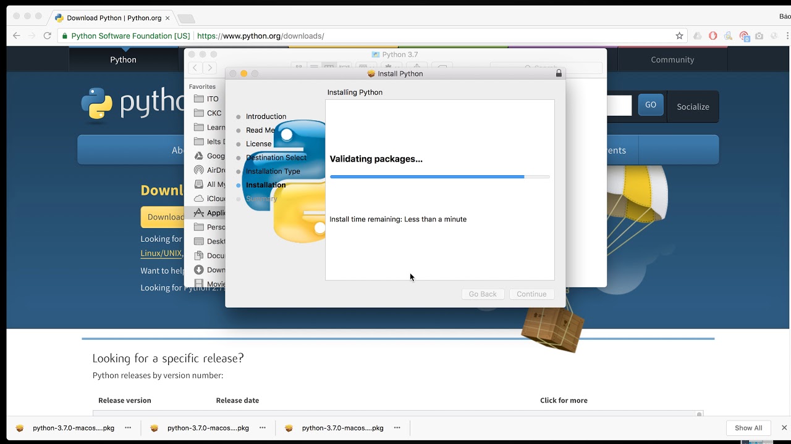
Task: Click the highlighted Installation step
Action: point(266,185)
